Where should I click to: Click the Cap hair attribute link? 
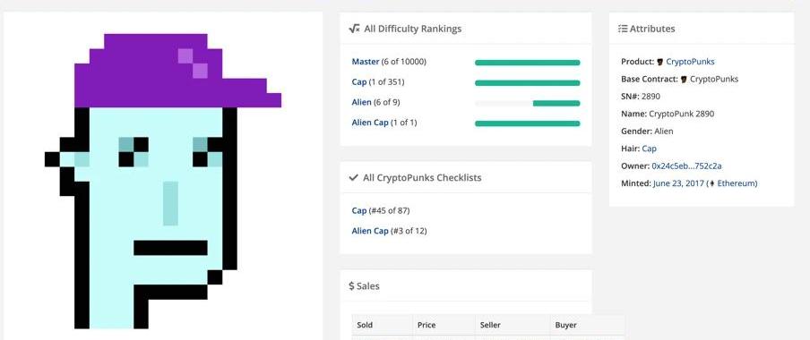(x=650, y=149)
